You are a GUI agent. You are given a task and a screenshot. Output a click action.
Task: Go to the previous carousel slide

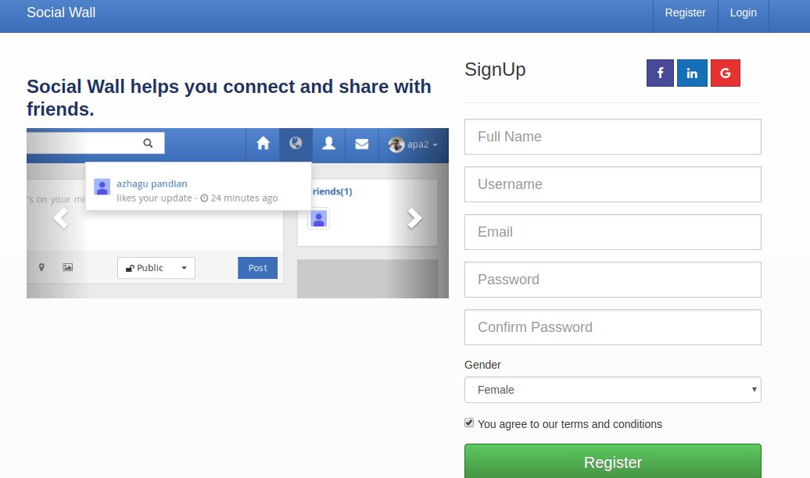click(x=60, y=219)
